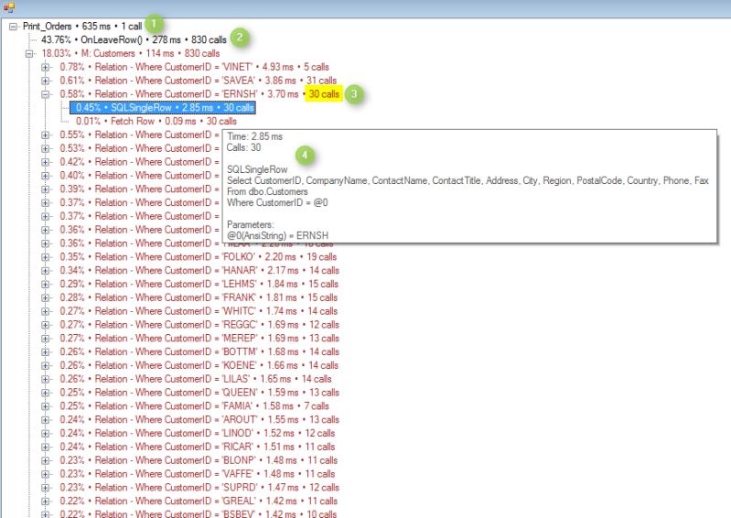Select the 'SAVEA' 3.86 ms relation row
The width and height of the screenshot is (731, 518).
point(199,81)
